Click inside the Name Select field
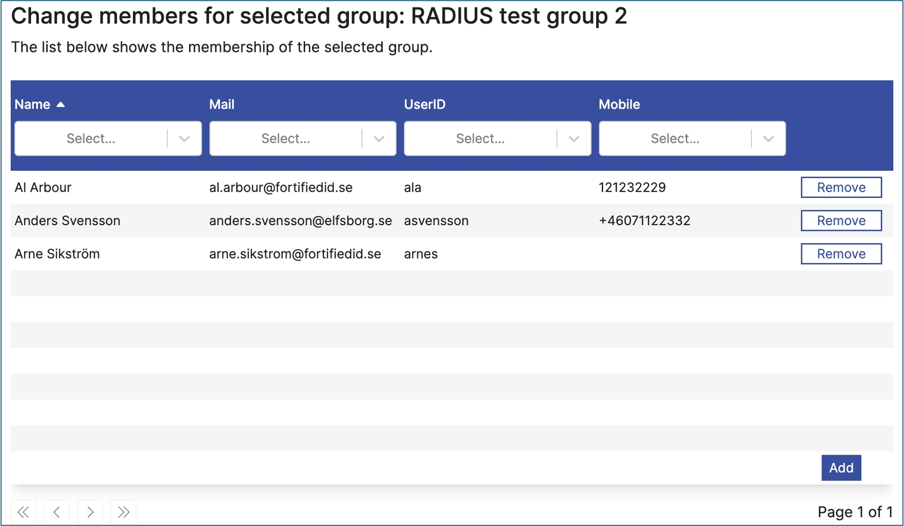This screenshot has width=904, height=526. (x=91, y=139)
